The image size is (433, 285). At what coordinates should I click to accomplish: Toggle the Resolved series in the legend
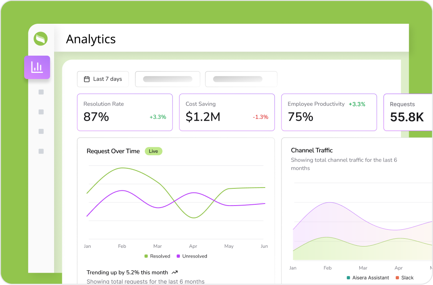[x=157, y=256]
